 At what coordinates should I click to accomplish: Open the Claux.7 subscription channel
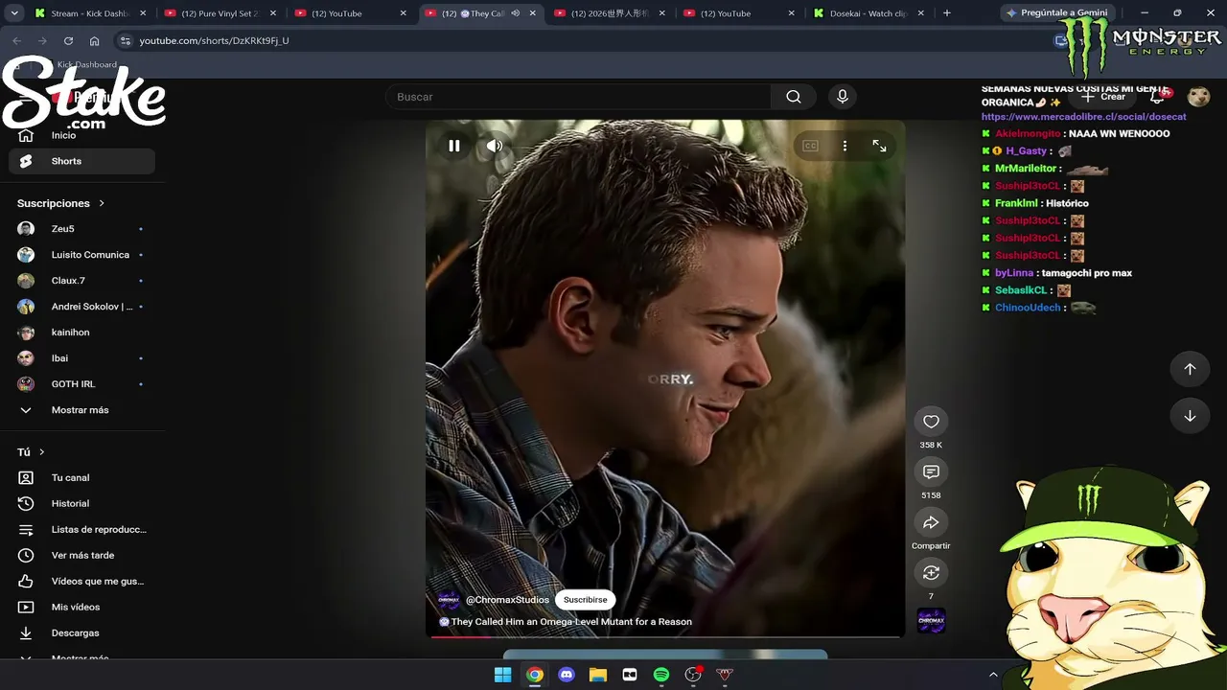coord(81,281)
